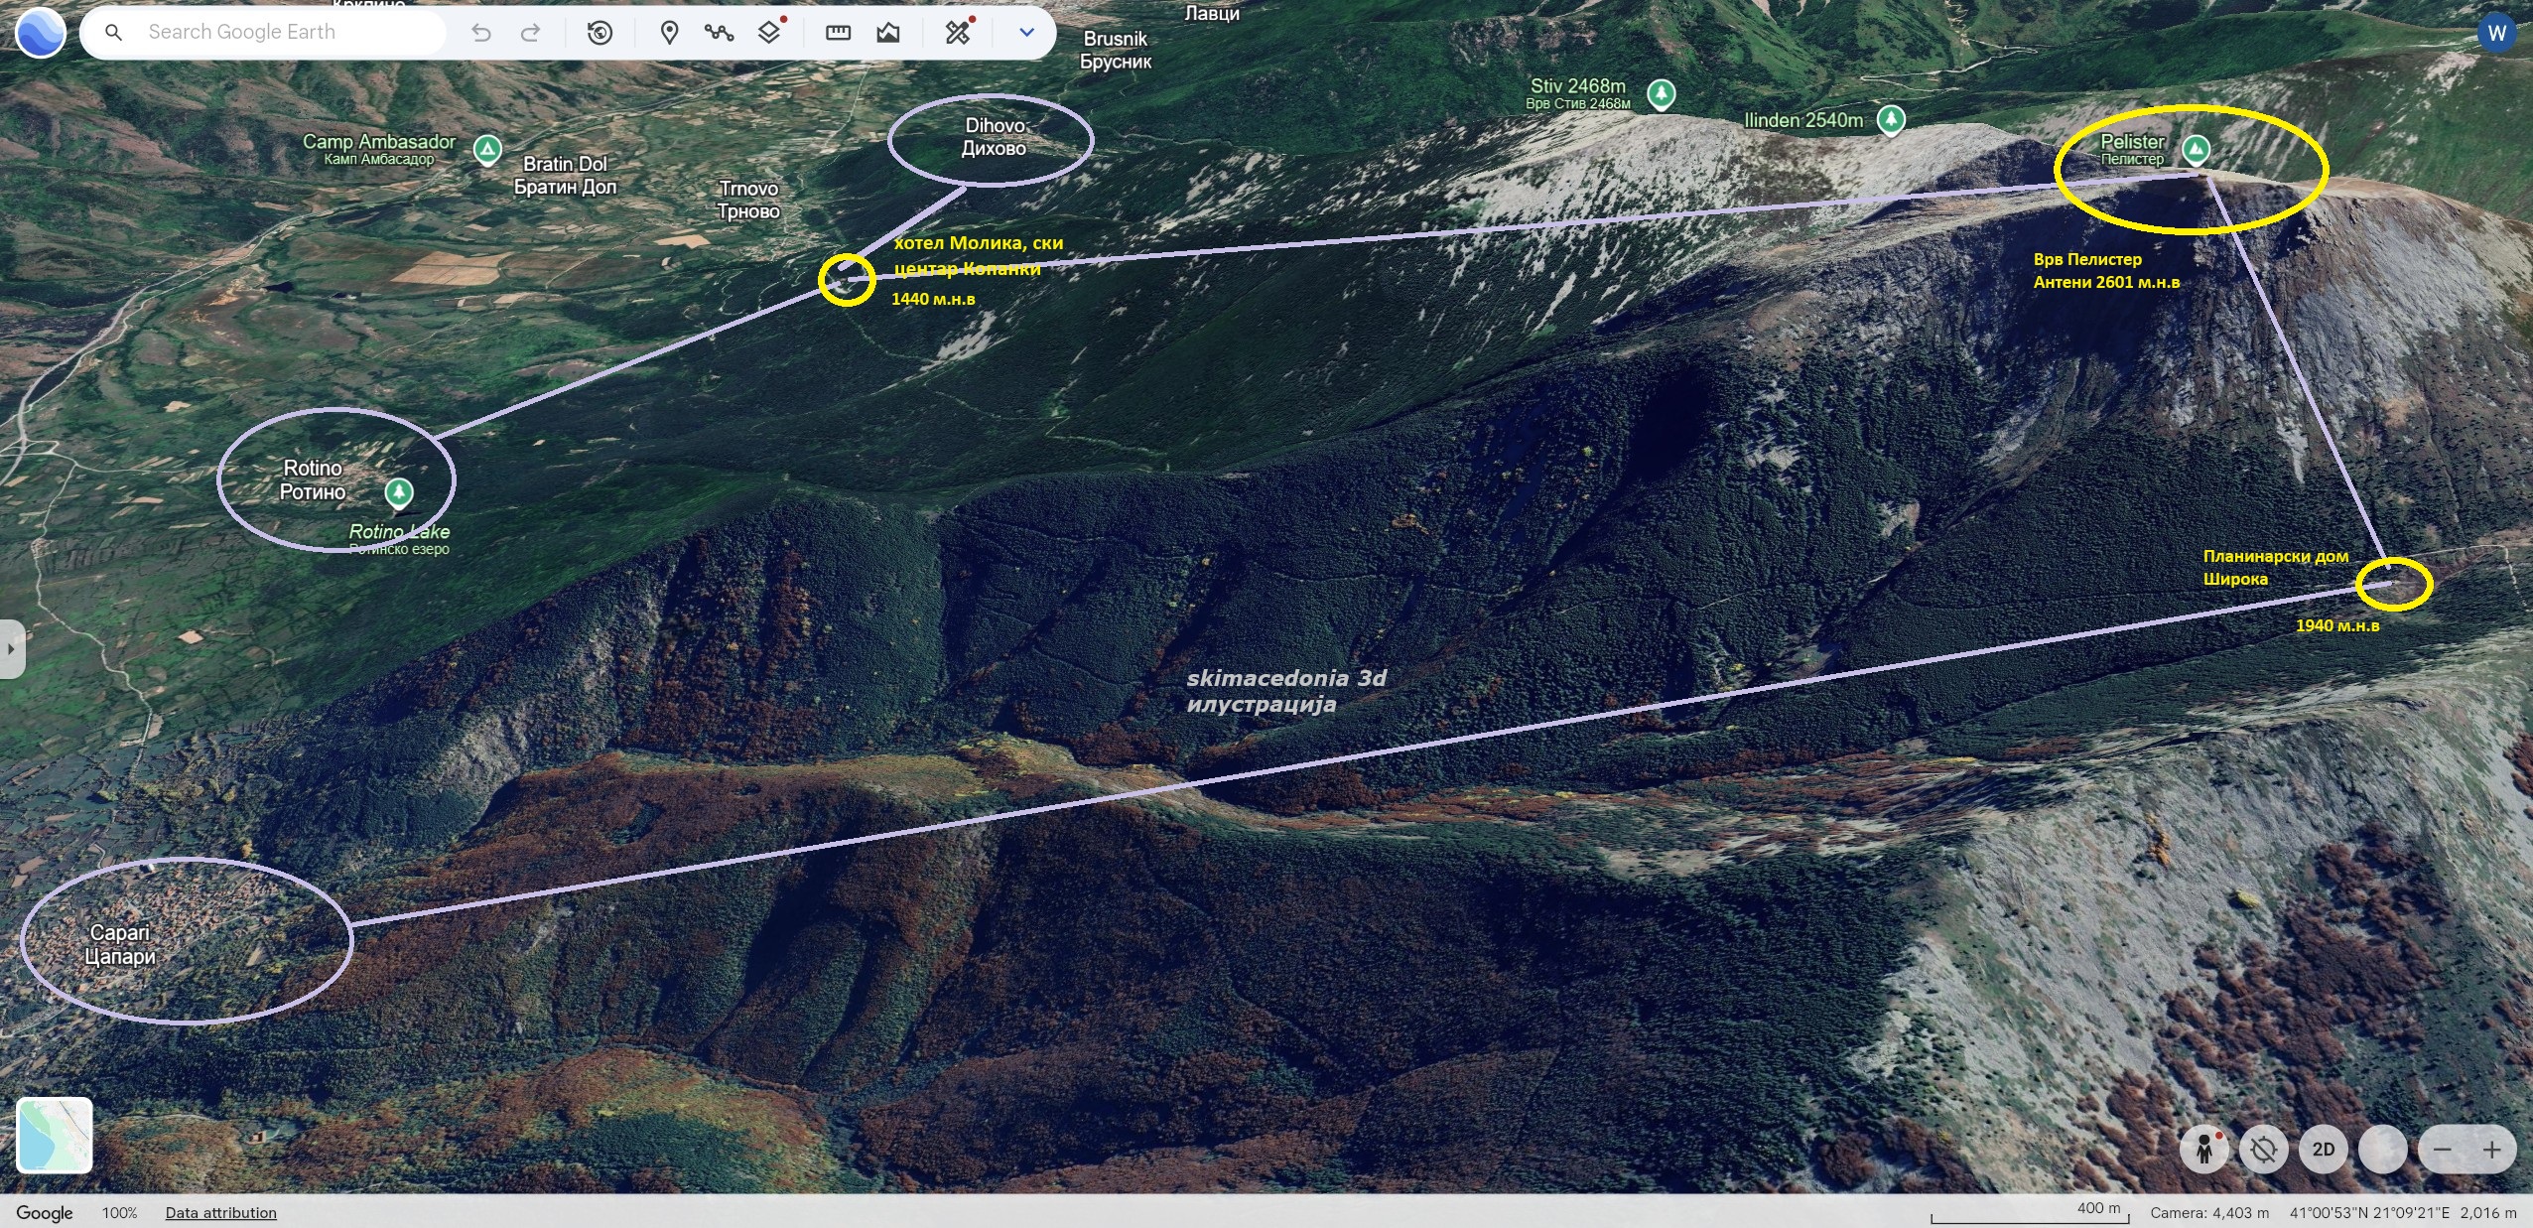Click the undo arrow in toolbar
This screenshot has width=2533, height=1228.
[481, 33]
